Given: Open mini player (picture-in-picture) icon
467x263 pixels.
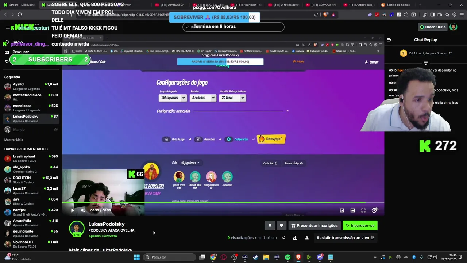Looking at the screenshot, I should 342,210.
